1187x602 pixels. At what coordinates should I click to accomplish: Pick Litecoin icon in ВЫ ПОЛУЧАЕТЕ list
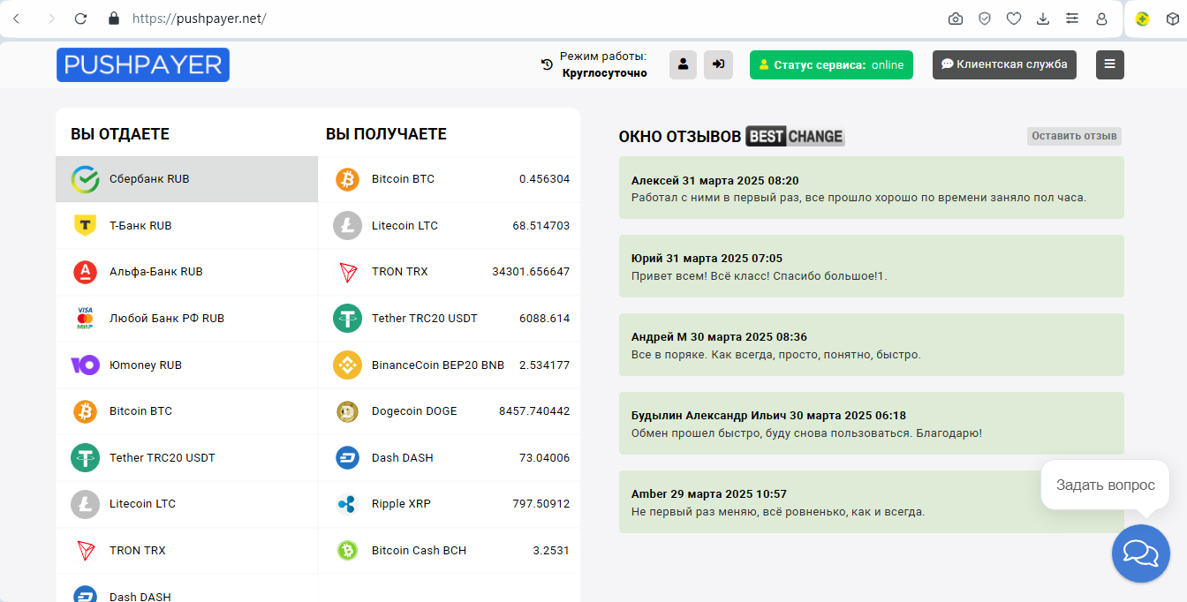tap(348, 226)
